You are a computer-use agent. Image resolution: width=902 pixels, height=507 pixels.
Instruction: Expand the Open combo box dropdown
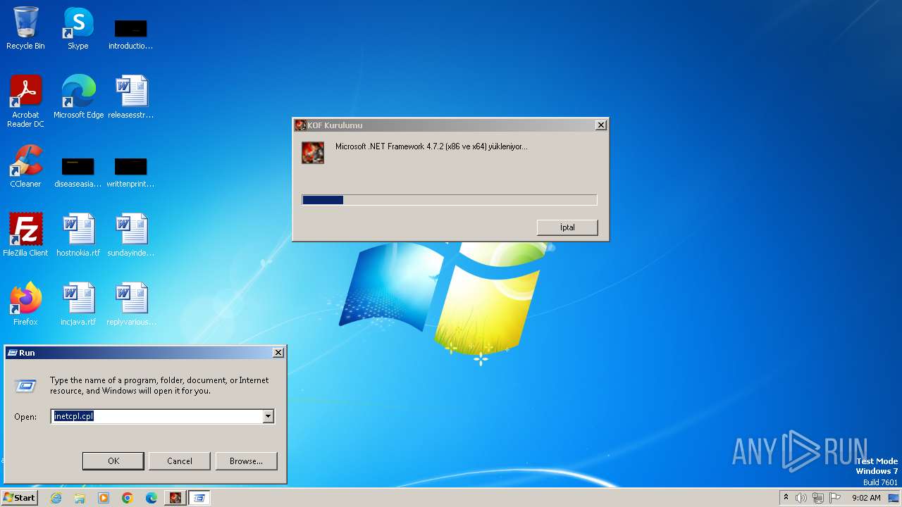[268, 417]
